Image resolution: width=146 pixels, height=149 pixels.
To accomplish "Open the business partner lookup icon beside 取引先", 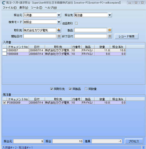I will [x=59, y=30].
